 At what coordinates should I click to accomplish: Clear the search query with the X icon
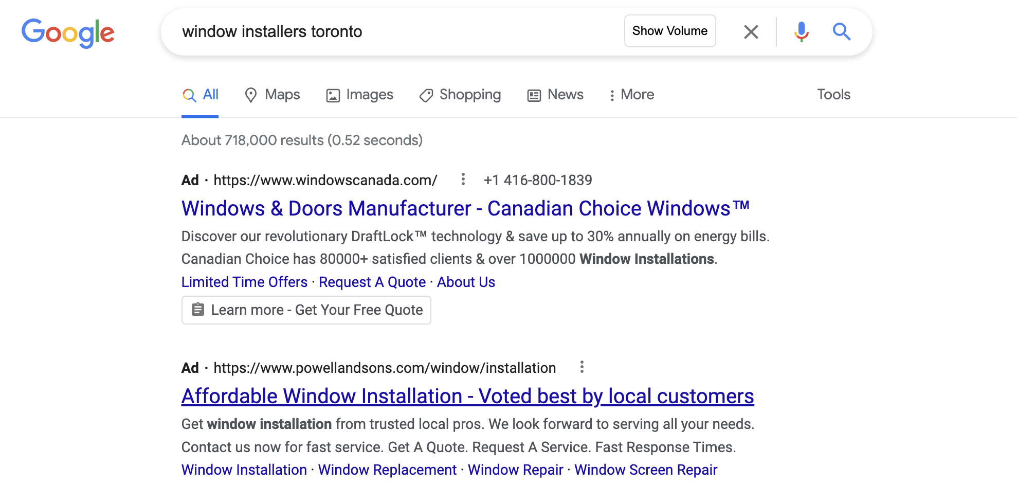(x=751, y=31)
